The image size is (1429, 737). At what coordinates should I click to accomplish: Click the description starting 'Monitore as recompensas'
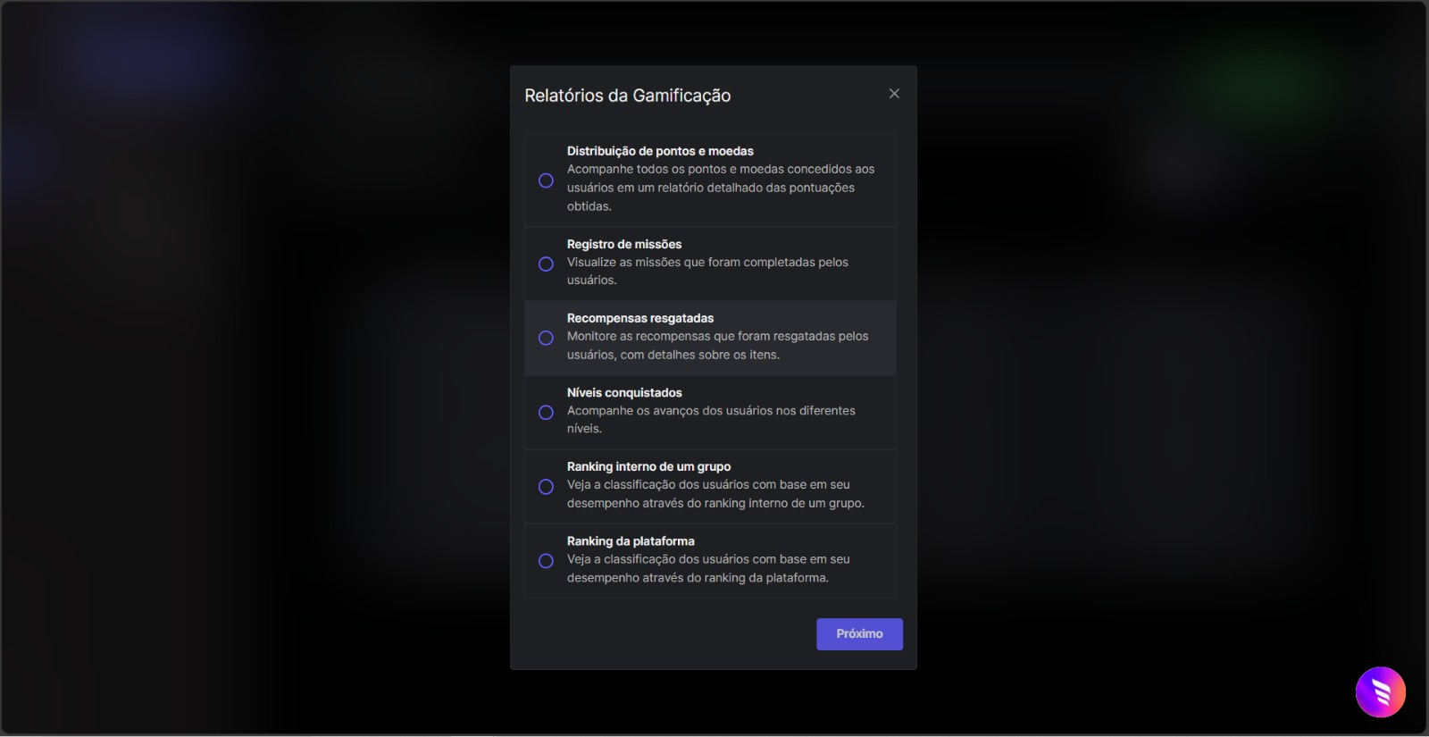click(x=717, y=346)
